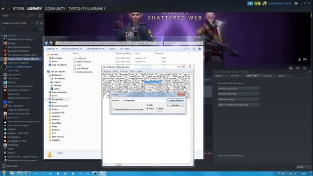Select Computador in the Explorer navigation pane
313x176 pixels.
[58, 99]
